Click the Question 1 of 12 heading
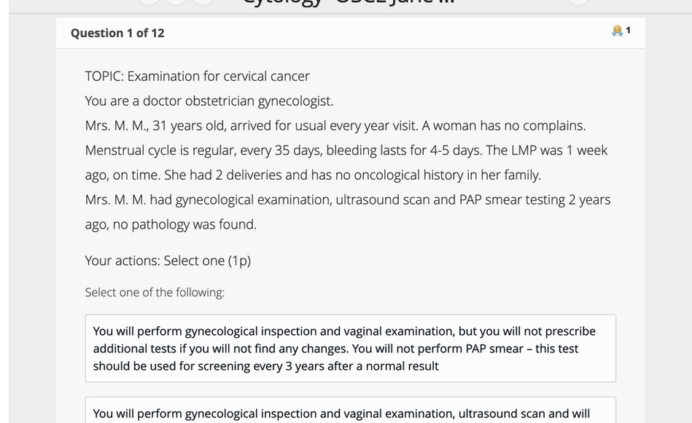Image resolution: width=692 pixels, height=423 pixels. coord(117,33)
